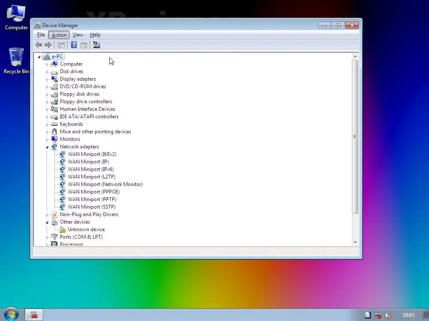Viewport: 429px width, 321px height.
Task: Click the Forward arrow toolbar icon
Action: [48, 45]
